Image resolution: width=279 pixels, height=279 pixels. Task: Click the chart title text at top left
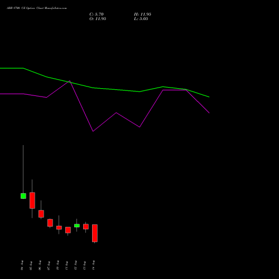click(x=37, y=8)
